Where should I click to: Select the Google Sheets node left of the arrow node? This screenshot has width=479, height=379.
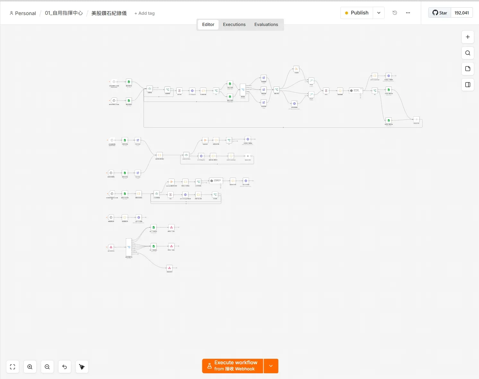(x=389, y=120)
